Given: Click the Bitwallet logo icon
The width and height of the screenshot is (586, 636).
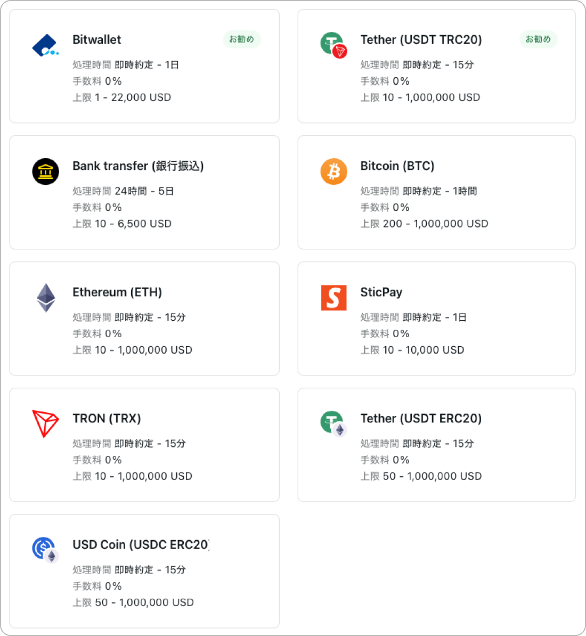Looking at the screenshot, I should 45,45.
